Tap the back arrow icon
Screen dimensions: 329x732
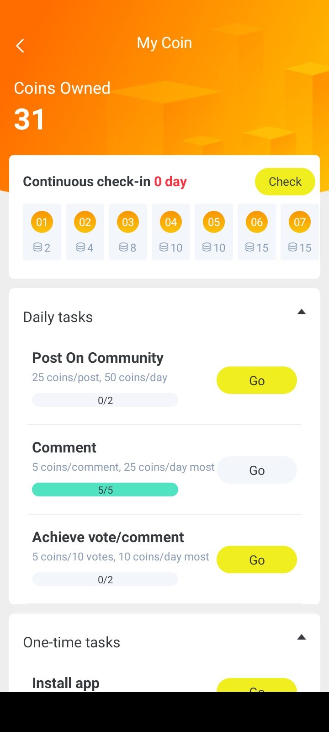pyautogui.click(x=20, y=46)
